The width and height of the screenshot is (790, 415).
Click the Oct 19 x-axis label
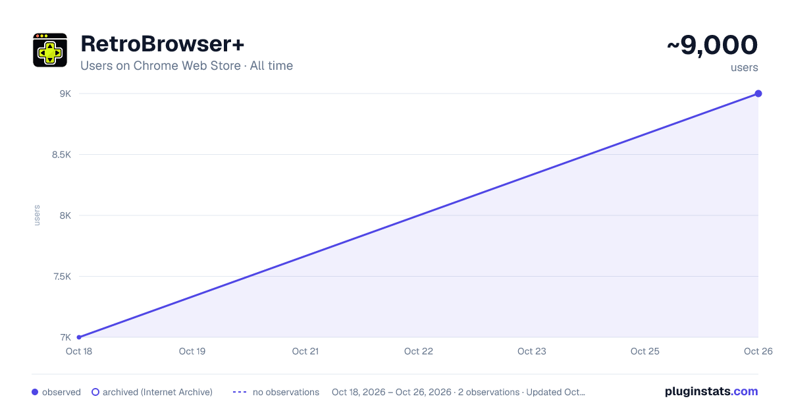point(192,351)
